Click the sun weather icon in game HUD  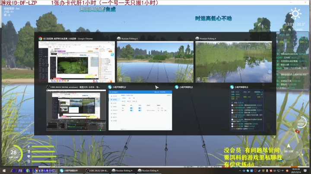tap(295, 14)
